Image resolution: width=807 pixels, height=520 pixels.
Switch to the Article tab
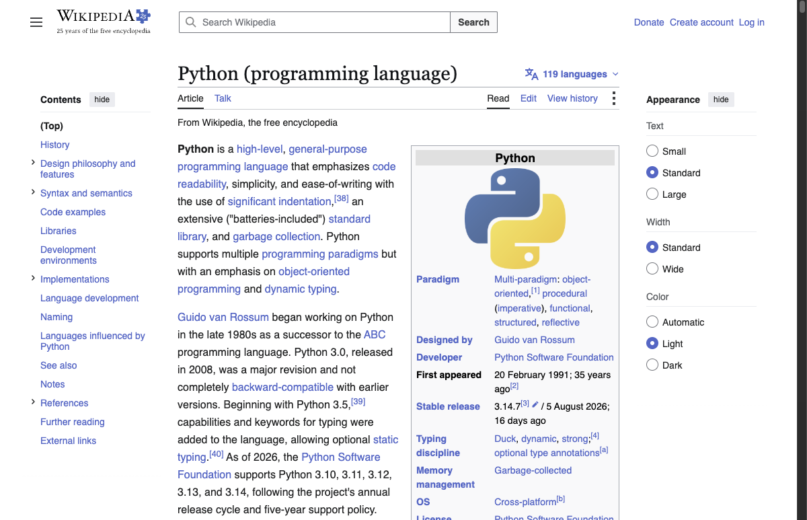coord(190,98)
